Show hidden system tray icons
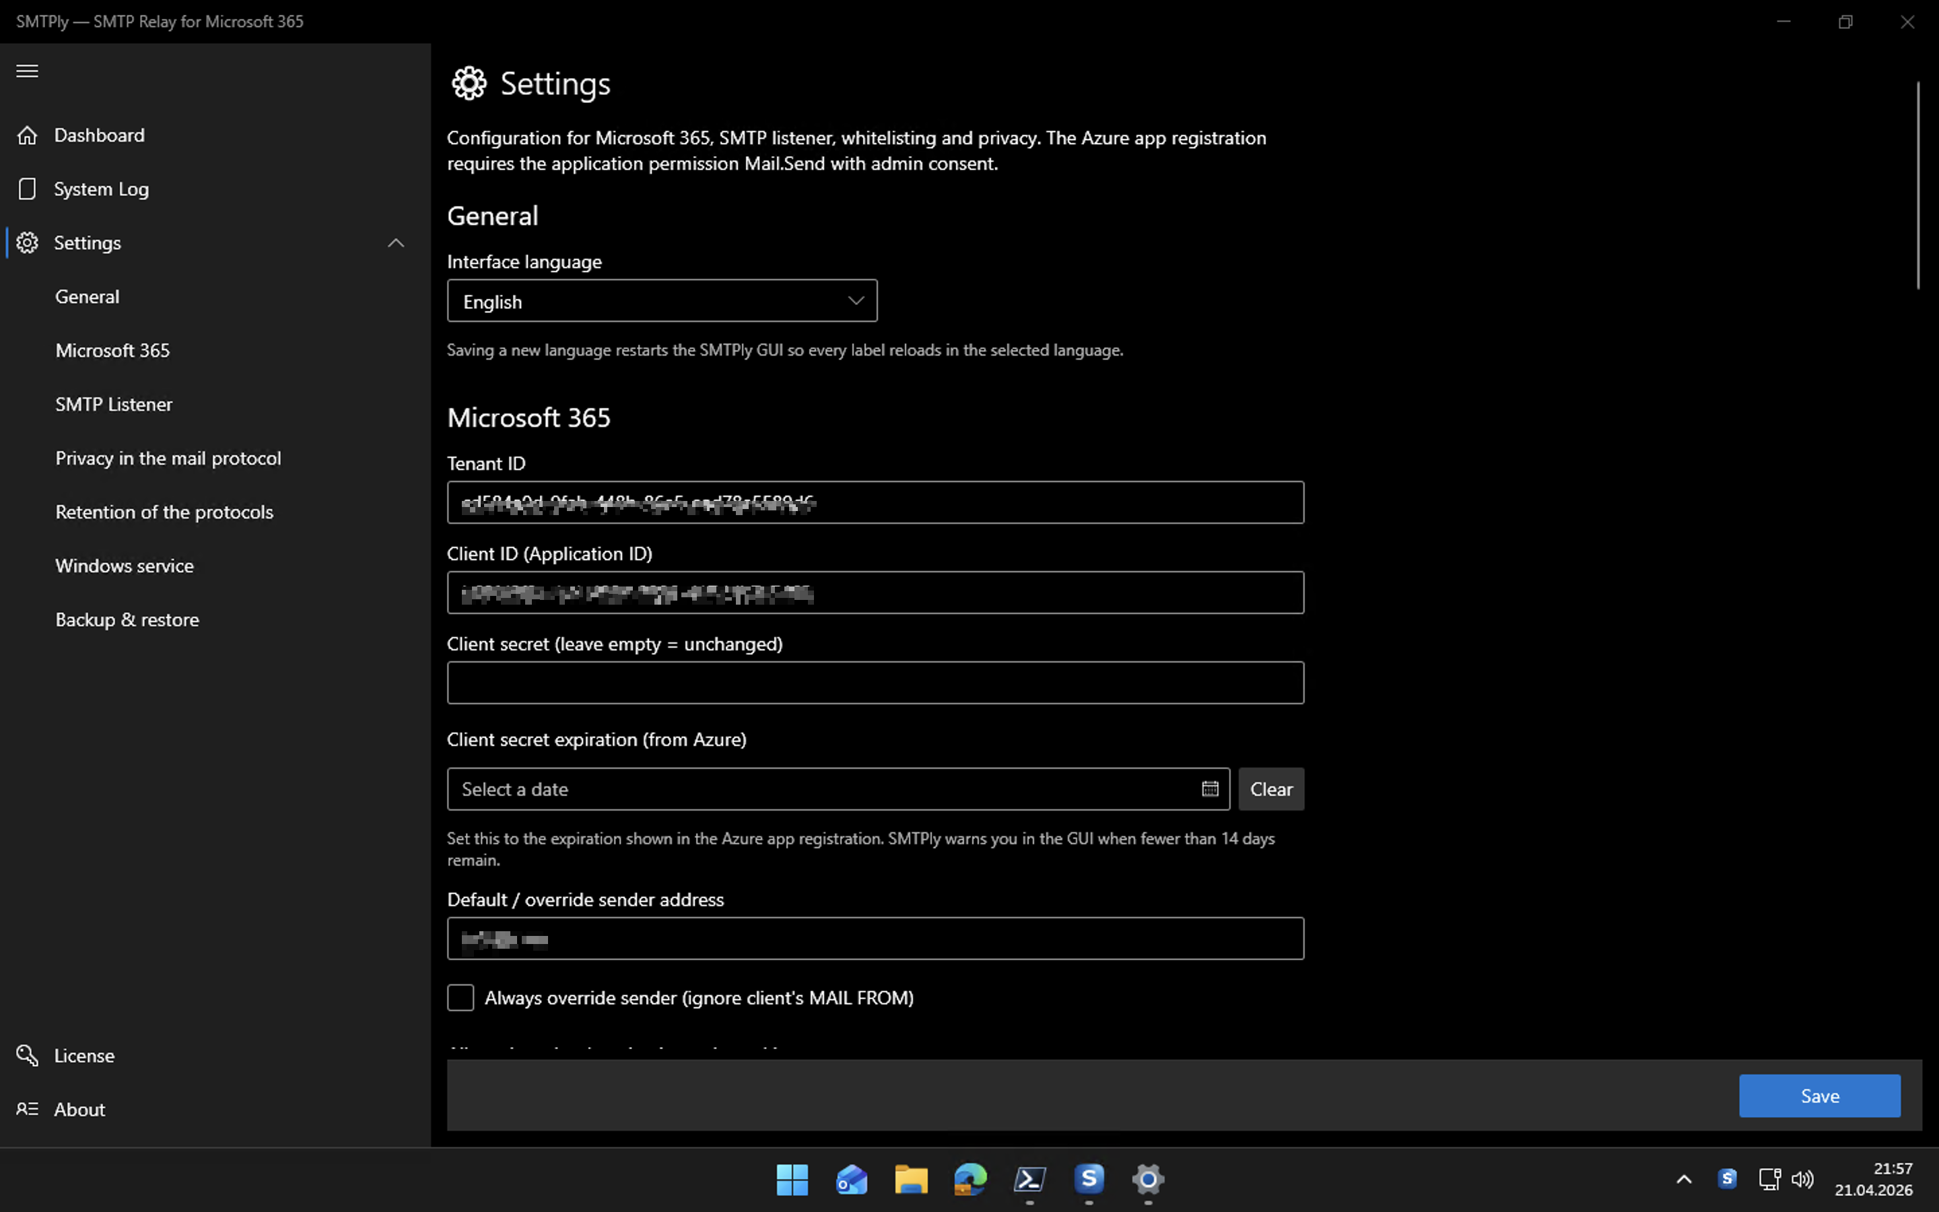Viewport: 1939px width, 1212px height. 1685,1179
